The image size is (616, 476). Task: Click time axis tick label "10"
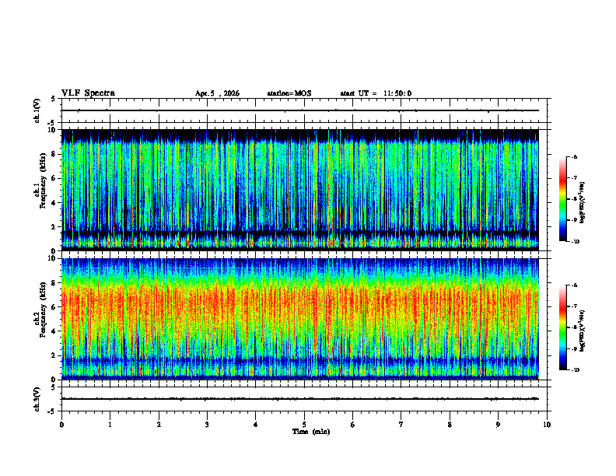(x=547, y=425)
